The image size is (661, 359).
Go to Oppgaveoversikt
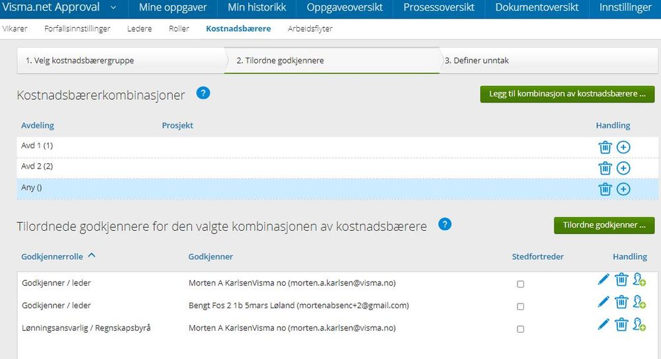click(x=345, y=7)
